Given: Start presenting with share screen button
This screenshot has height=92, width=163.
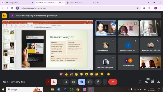Looking at the screenshot, I should (90, 82).
